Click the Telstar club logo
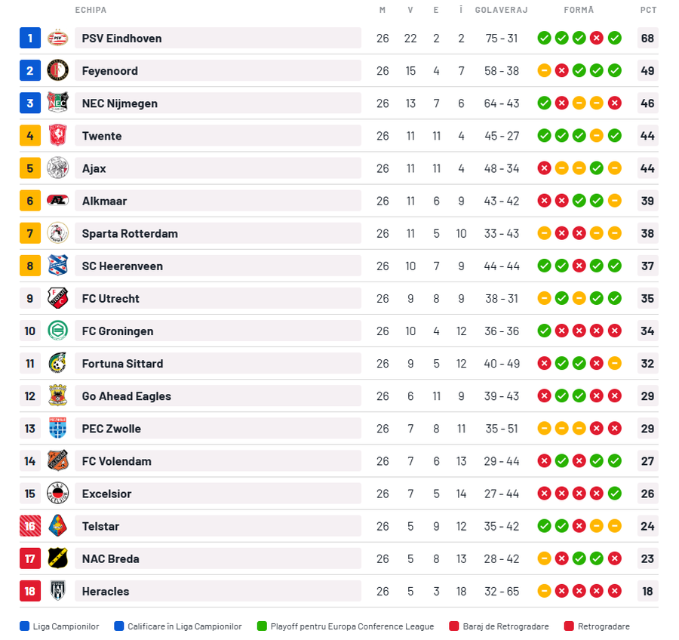The image size is (679, 640). click(57, 526)
